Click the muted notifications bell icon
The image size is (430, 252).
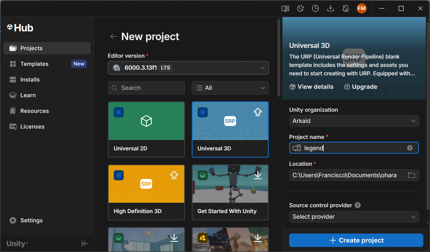(x=346, y=9)
